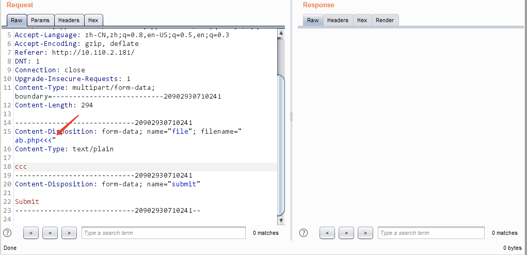
Task: Click the Request vertical scrollbar thumb
Action: [x=281, y=145]
